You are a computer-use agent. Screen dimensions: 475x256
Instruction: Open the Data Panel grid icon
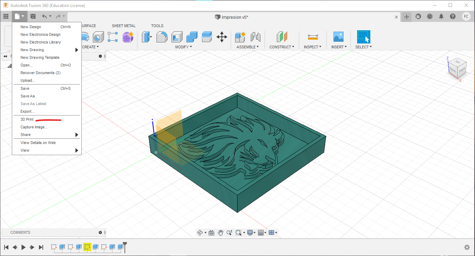click(x=6, y=16)
